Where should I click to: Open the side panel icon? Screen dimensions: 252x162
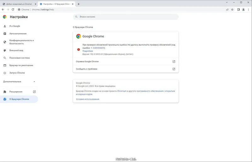[238, 9]
